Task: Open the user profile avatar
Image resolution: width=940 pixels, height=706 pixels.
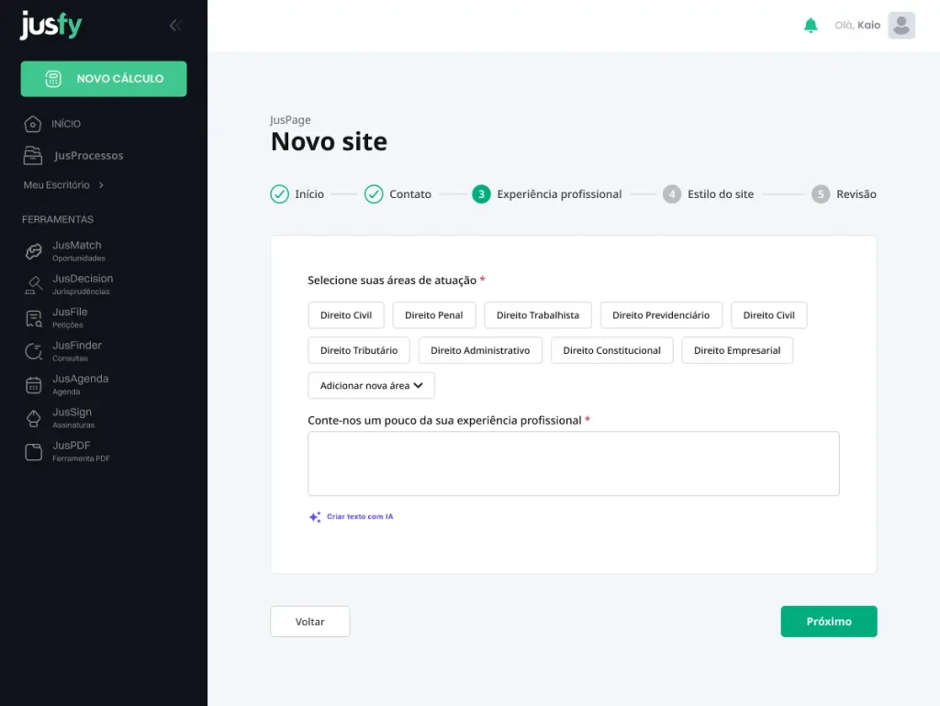Action: pos(901,26)
